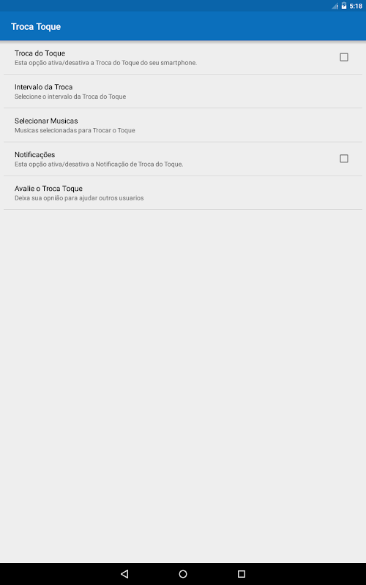Open Intervalo da Troca setting

[183, 91]
